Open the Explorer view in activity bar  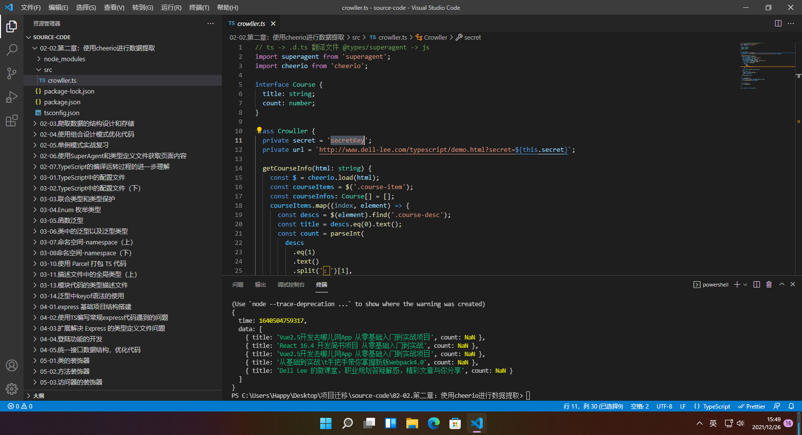[12, 26]
